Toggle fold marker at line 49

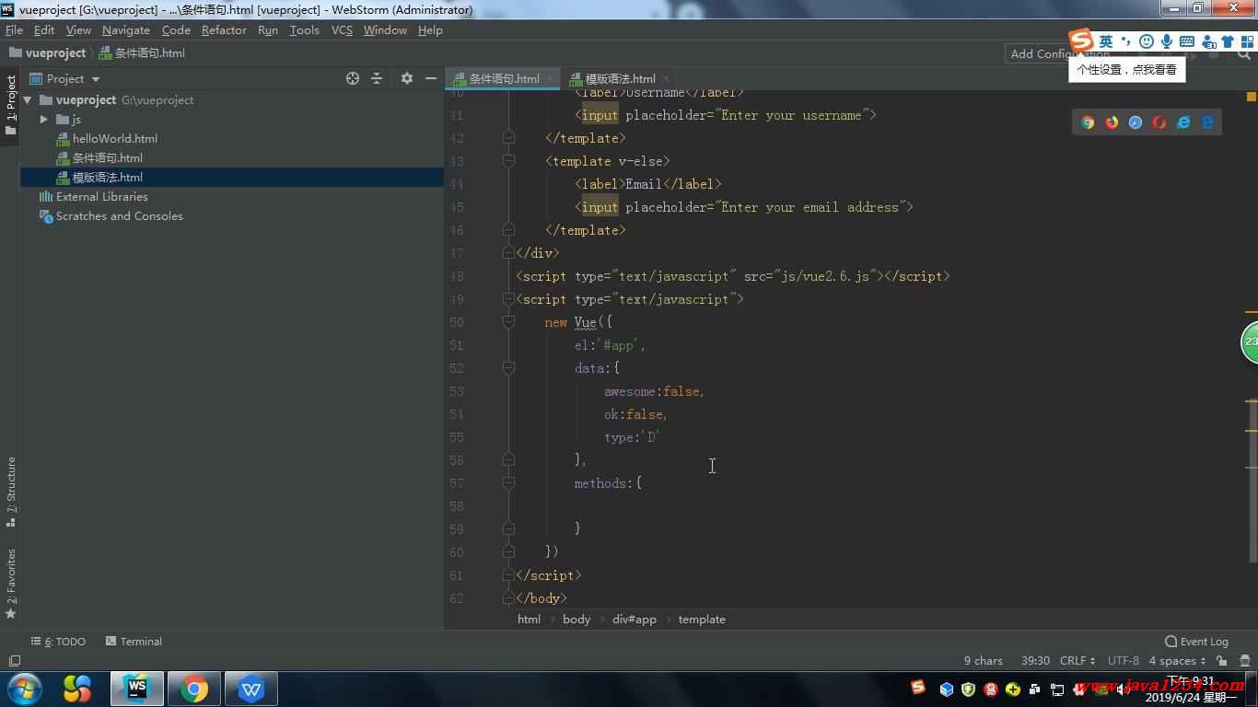[508, 298]
